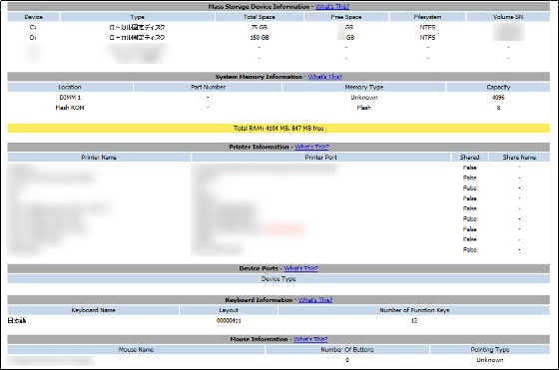Screen dimensions: 559x370
Task: Select the Device Ports section title
Action: point(259,268)
